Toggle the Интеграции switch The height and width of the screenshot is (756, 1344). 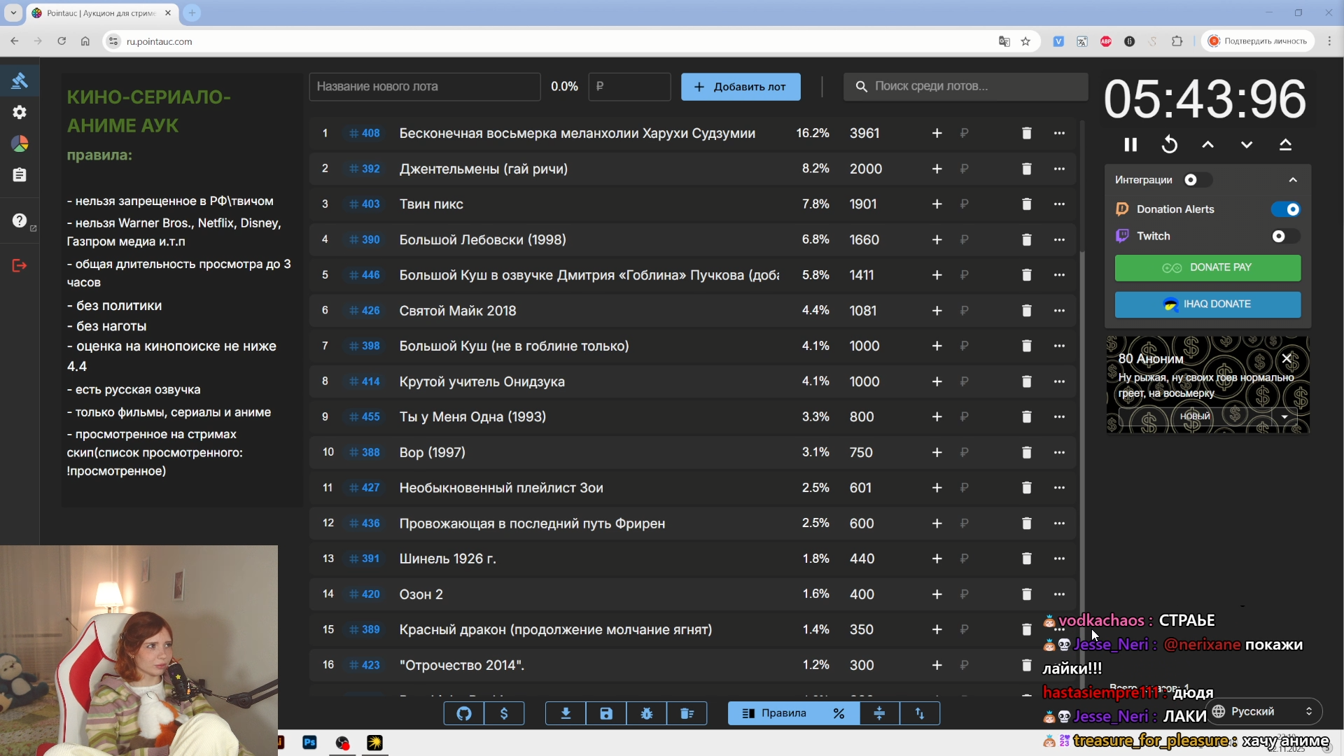click(1197, 180)
